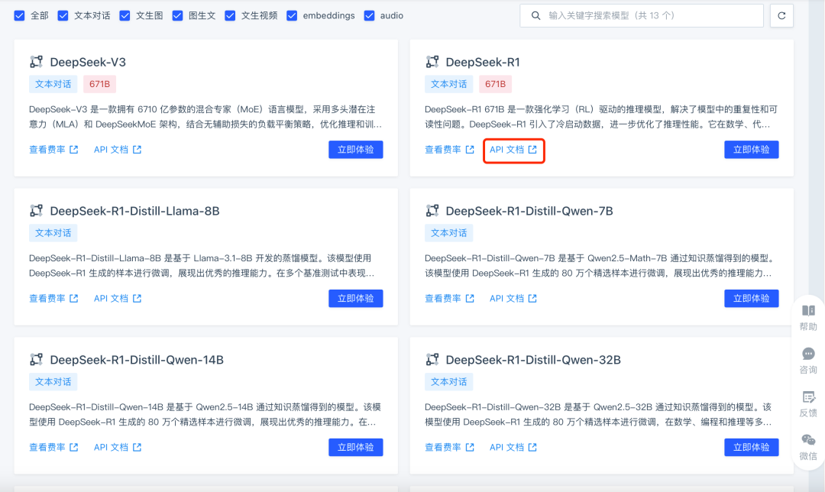Click the refresh model list button
825x492 pixels.
(782, 16)
